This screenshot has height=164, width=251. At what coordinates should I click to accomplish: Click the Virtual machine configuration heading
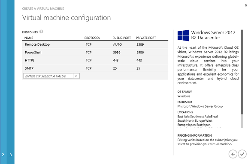[x=67, y=18]
